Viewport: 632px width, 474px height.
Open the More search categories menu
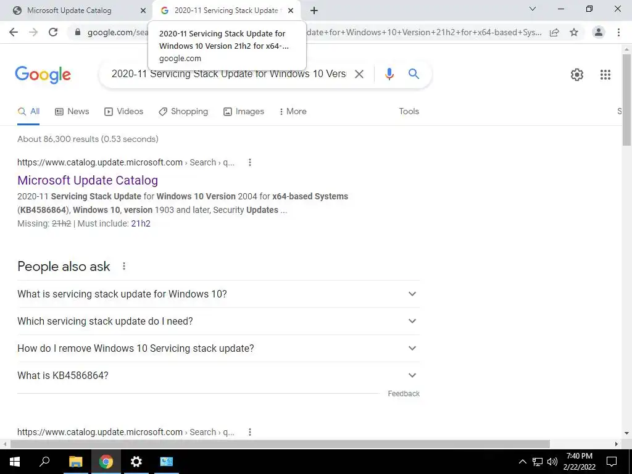coord(293,111)
